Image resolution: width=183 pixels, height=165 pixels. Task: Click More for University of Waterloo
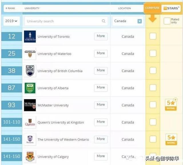(x=101, y=54)
